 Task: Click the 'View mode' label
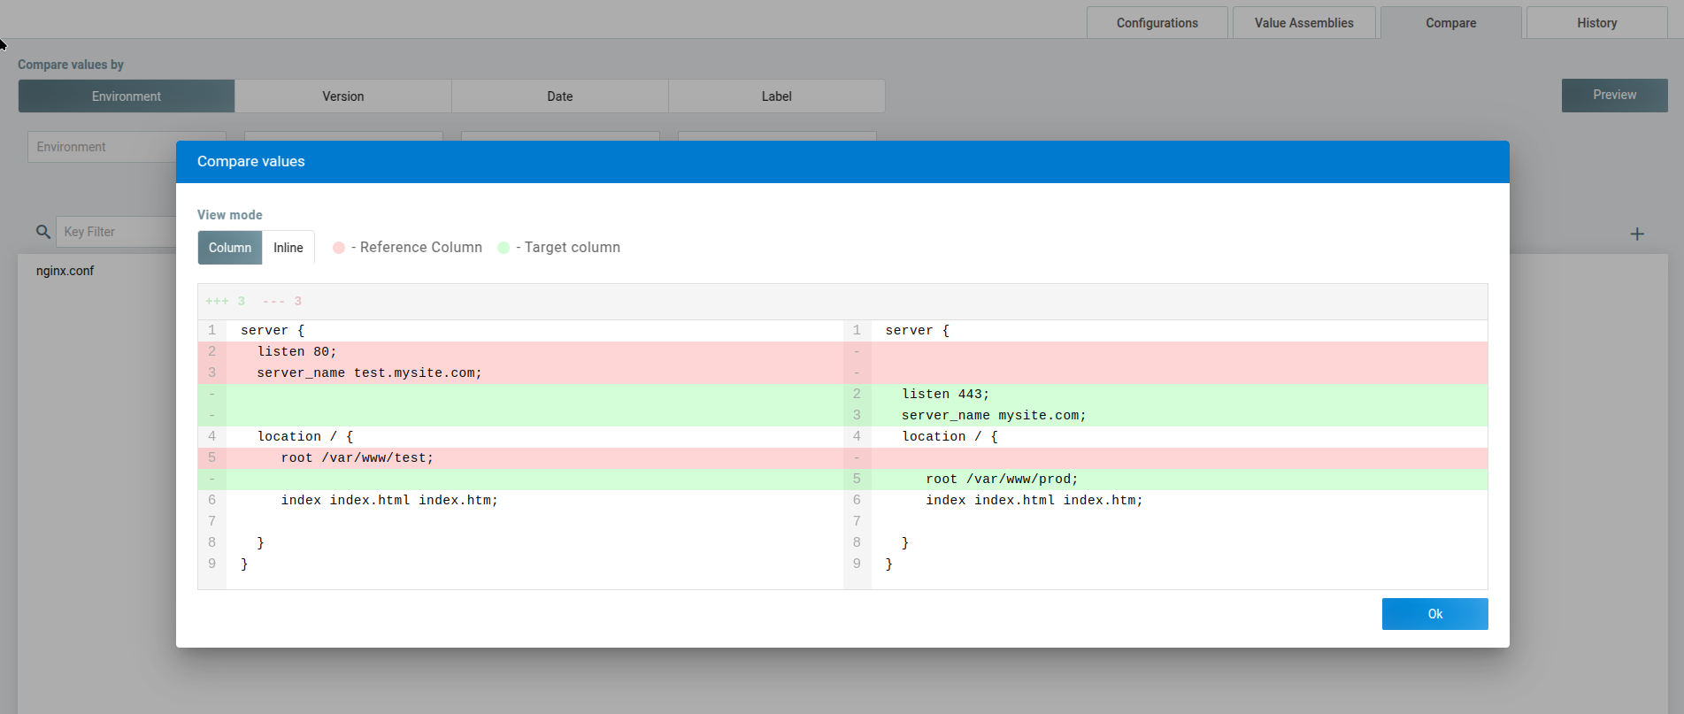click(x=230, y=215)
